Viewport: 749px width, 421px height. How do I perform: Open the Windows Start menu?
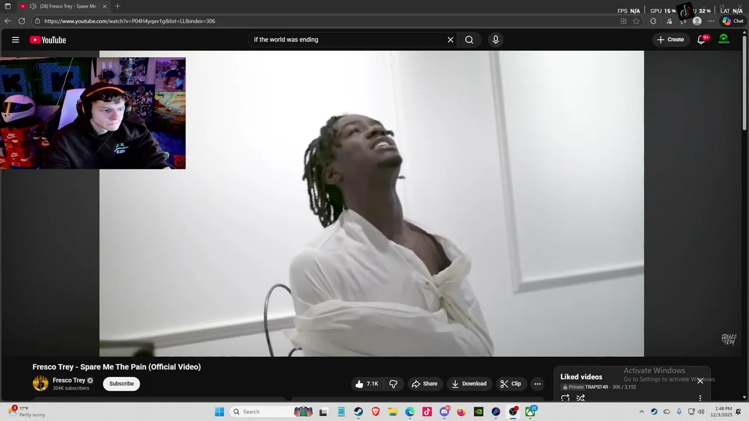pyautogui.click(x=219, y=412)
